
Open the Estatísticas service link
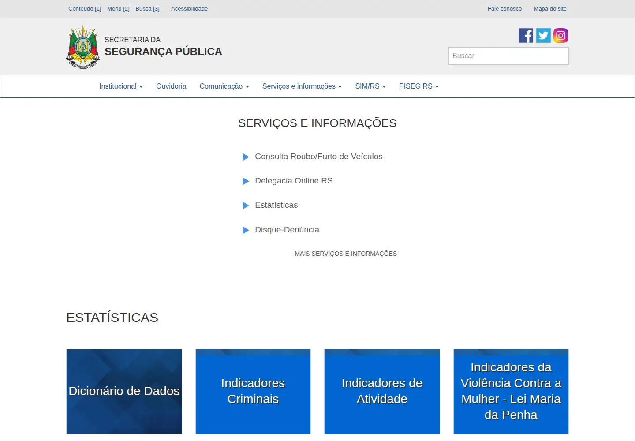[x=276, y=205]
